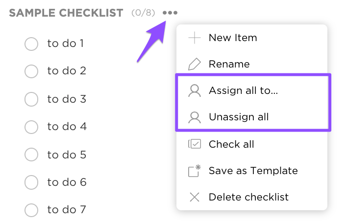346x222 pixels.
Task: Select Delete checklist text entry
Action: click(248, 198)
